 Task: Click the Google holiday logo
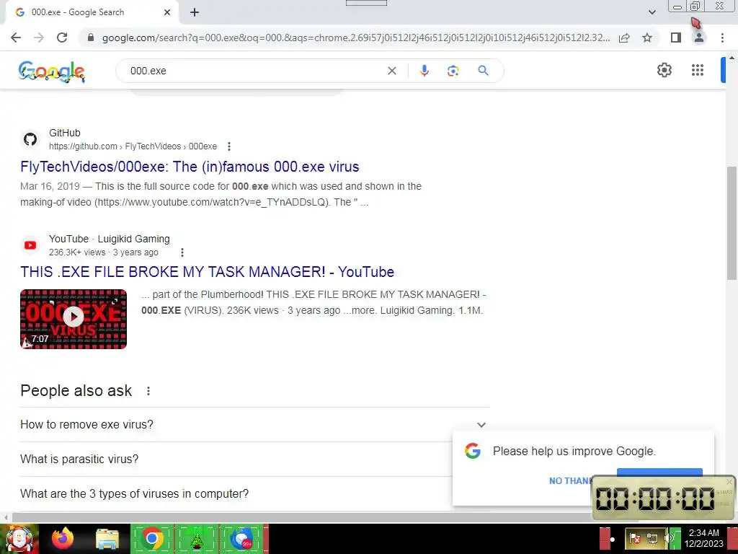[x=52, y=71]
